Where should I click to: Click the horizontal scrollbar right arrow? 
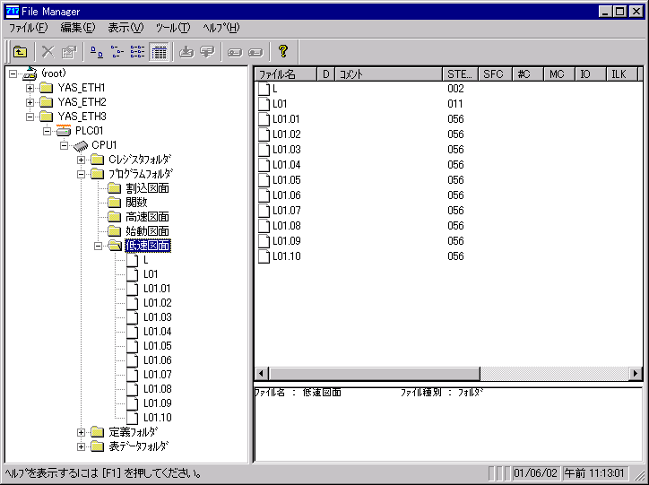coord(636,374)
